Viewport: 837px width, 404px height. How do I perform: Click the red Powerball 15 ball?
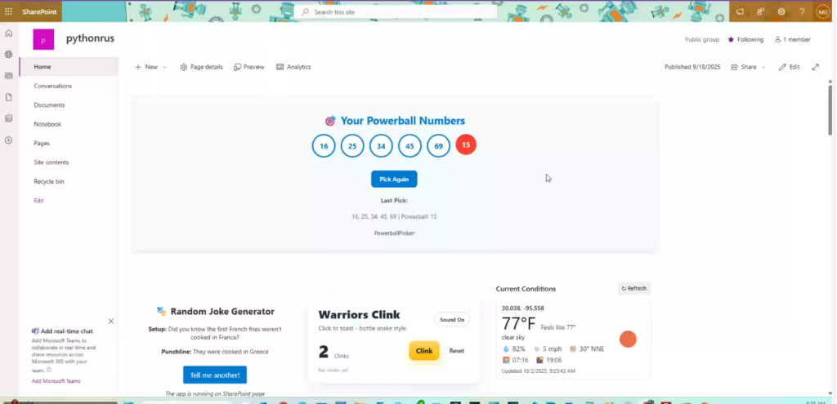click(x=466, y=144)
